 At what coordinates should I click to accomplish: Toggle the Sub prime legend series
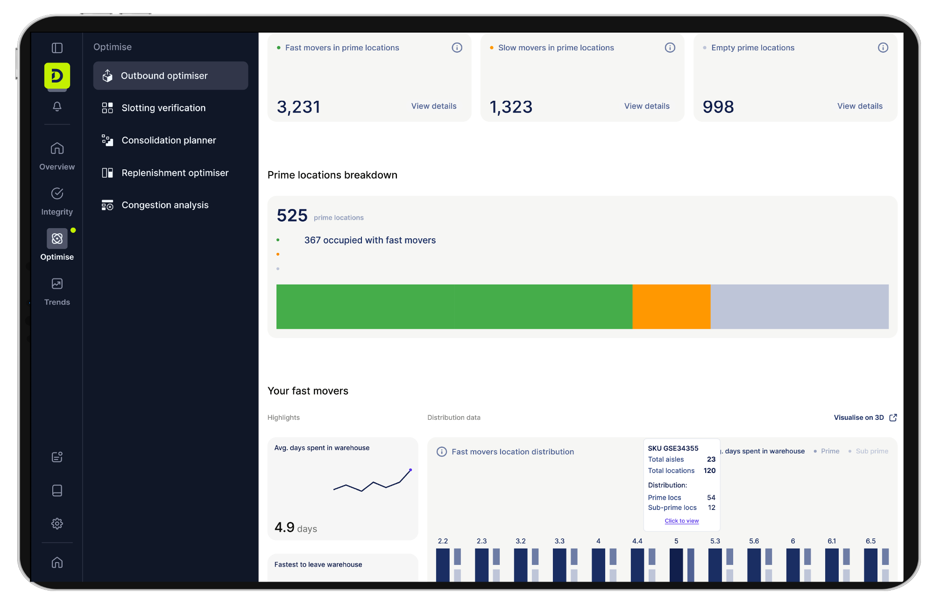871,451
